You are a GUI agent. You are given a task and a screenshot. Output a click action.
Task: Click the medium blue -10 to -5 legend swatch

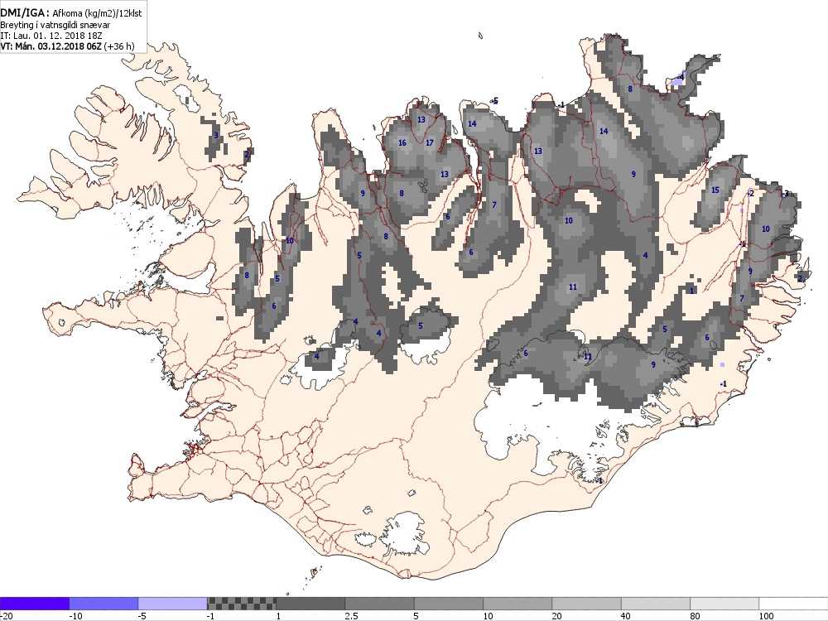pos(103,604)
